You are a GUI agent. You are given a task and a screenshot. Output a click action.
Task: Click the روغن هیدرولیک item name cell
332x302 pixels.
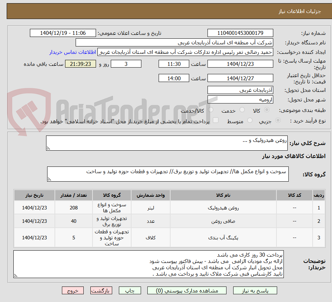[223, 208]
